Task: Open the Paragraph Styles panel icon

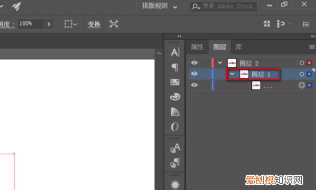Action: [175, 163]
